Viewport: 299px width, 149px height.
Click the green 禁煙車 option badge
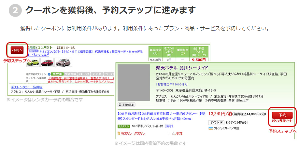point(57,74)
